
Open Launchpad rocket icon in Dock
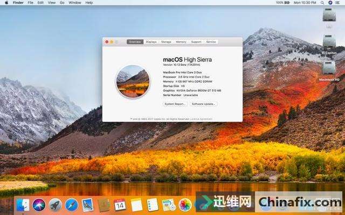(x=55, y=205)
